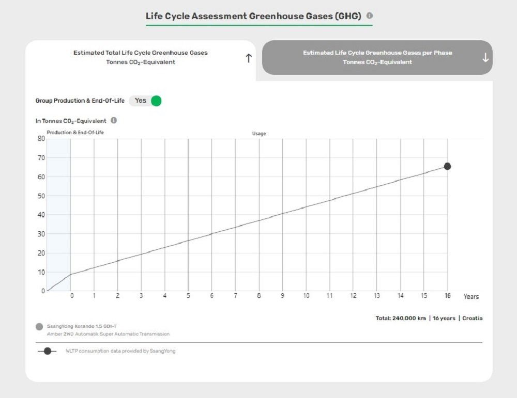Click the 16 years summary text
517x398 pixels.
(x=444, y=319)
